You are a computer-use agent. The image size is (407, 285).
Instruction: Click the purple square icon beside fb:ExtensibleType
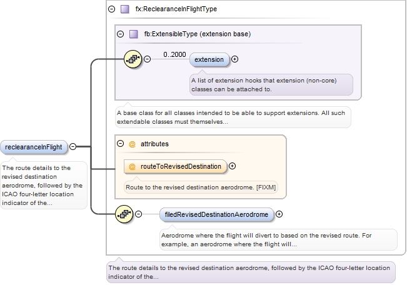(133, 34)
